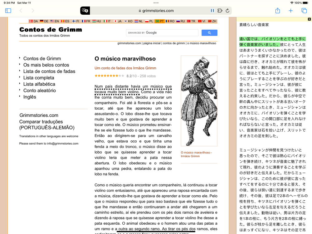Show all open tabs overview
The height and width of the screenshot is (234, 312).
304,11
